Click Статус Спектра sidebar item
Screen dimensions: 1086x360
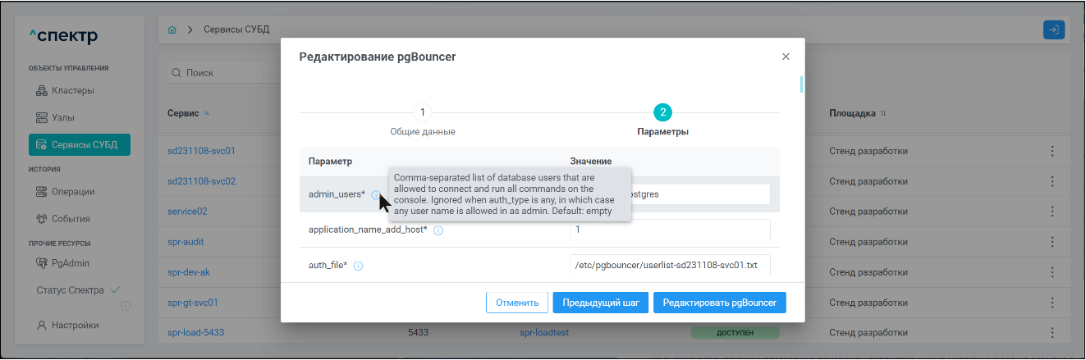tap(79, 289)
